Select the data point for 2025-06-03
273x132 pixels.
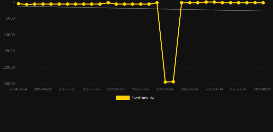[141, 4]
